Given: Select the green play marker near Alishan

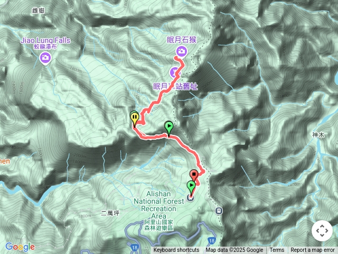Looking at the screenshot, I should tap(191, 187).
